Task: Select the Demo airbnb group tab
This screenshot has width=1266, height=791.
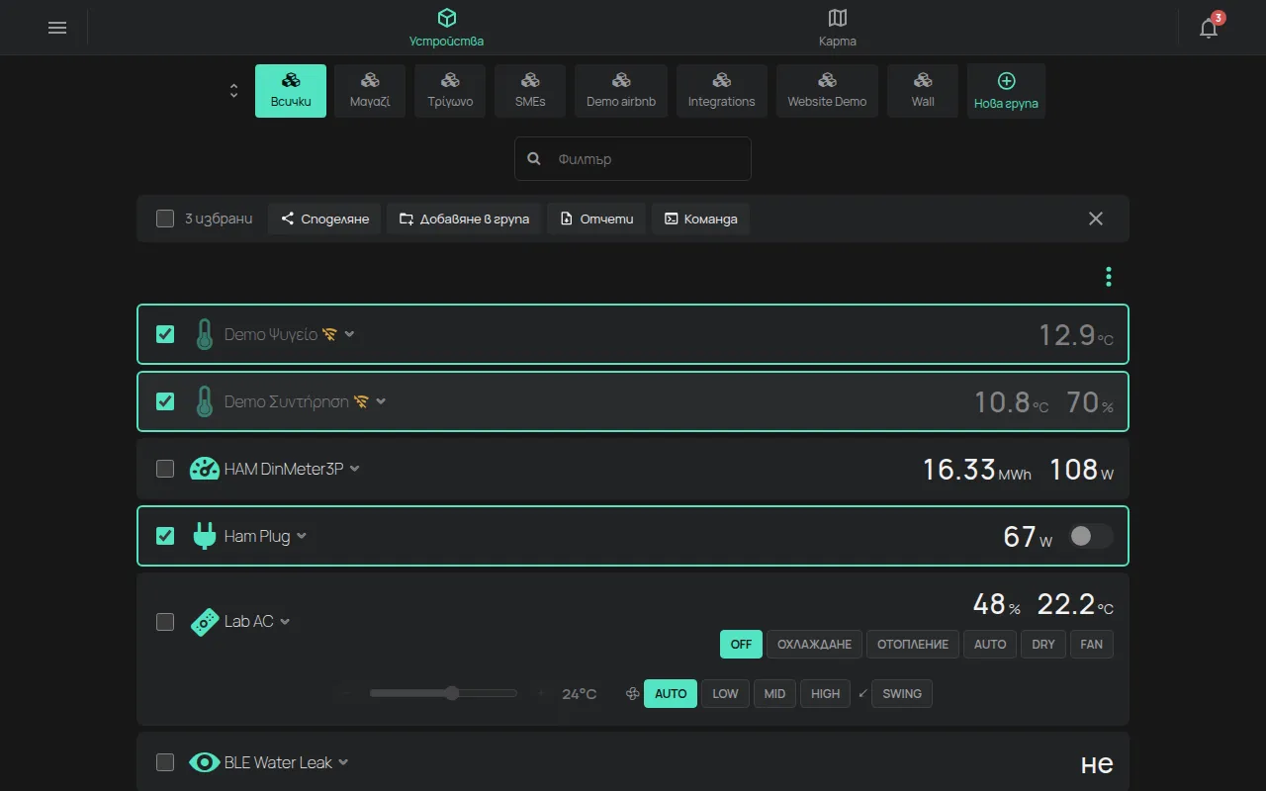Action: coord(621,91)
